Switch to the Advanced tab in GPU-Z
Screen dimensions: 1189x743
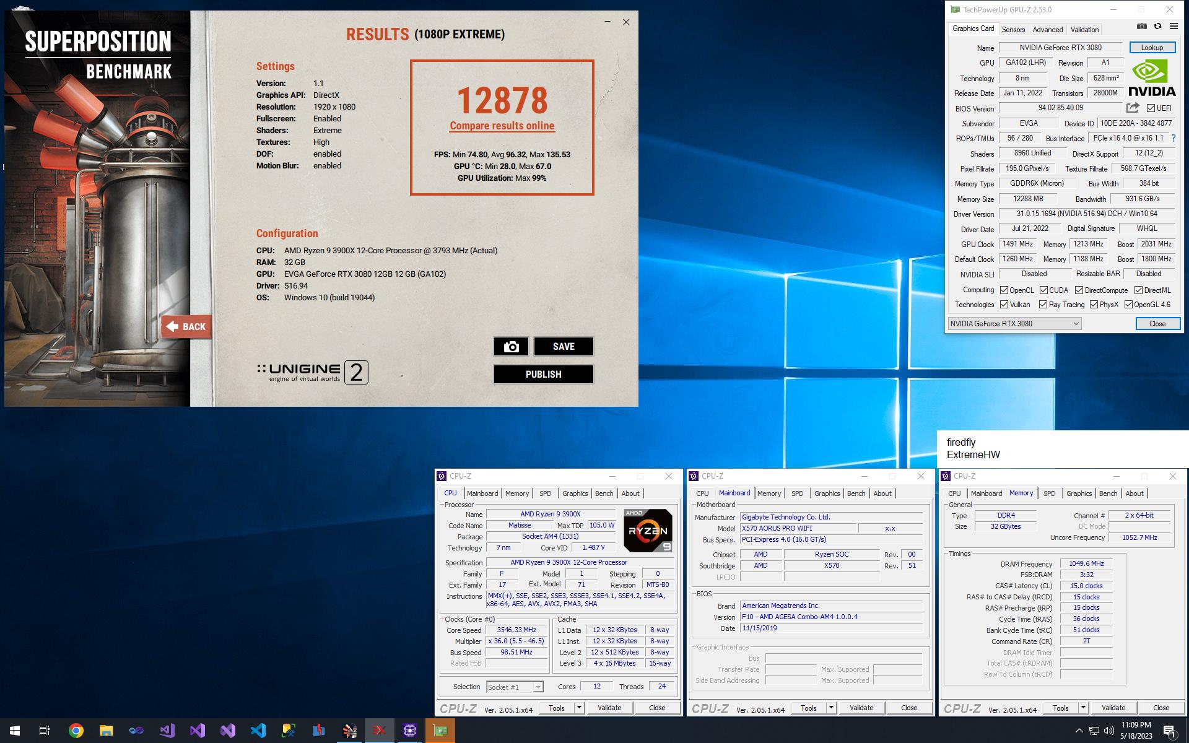tap(1048, 30)
